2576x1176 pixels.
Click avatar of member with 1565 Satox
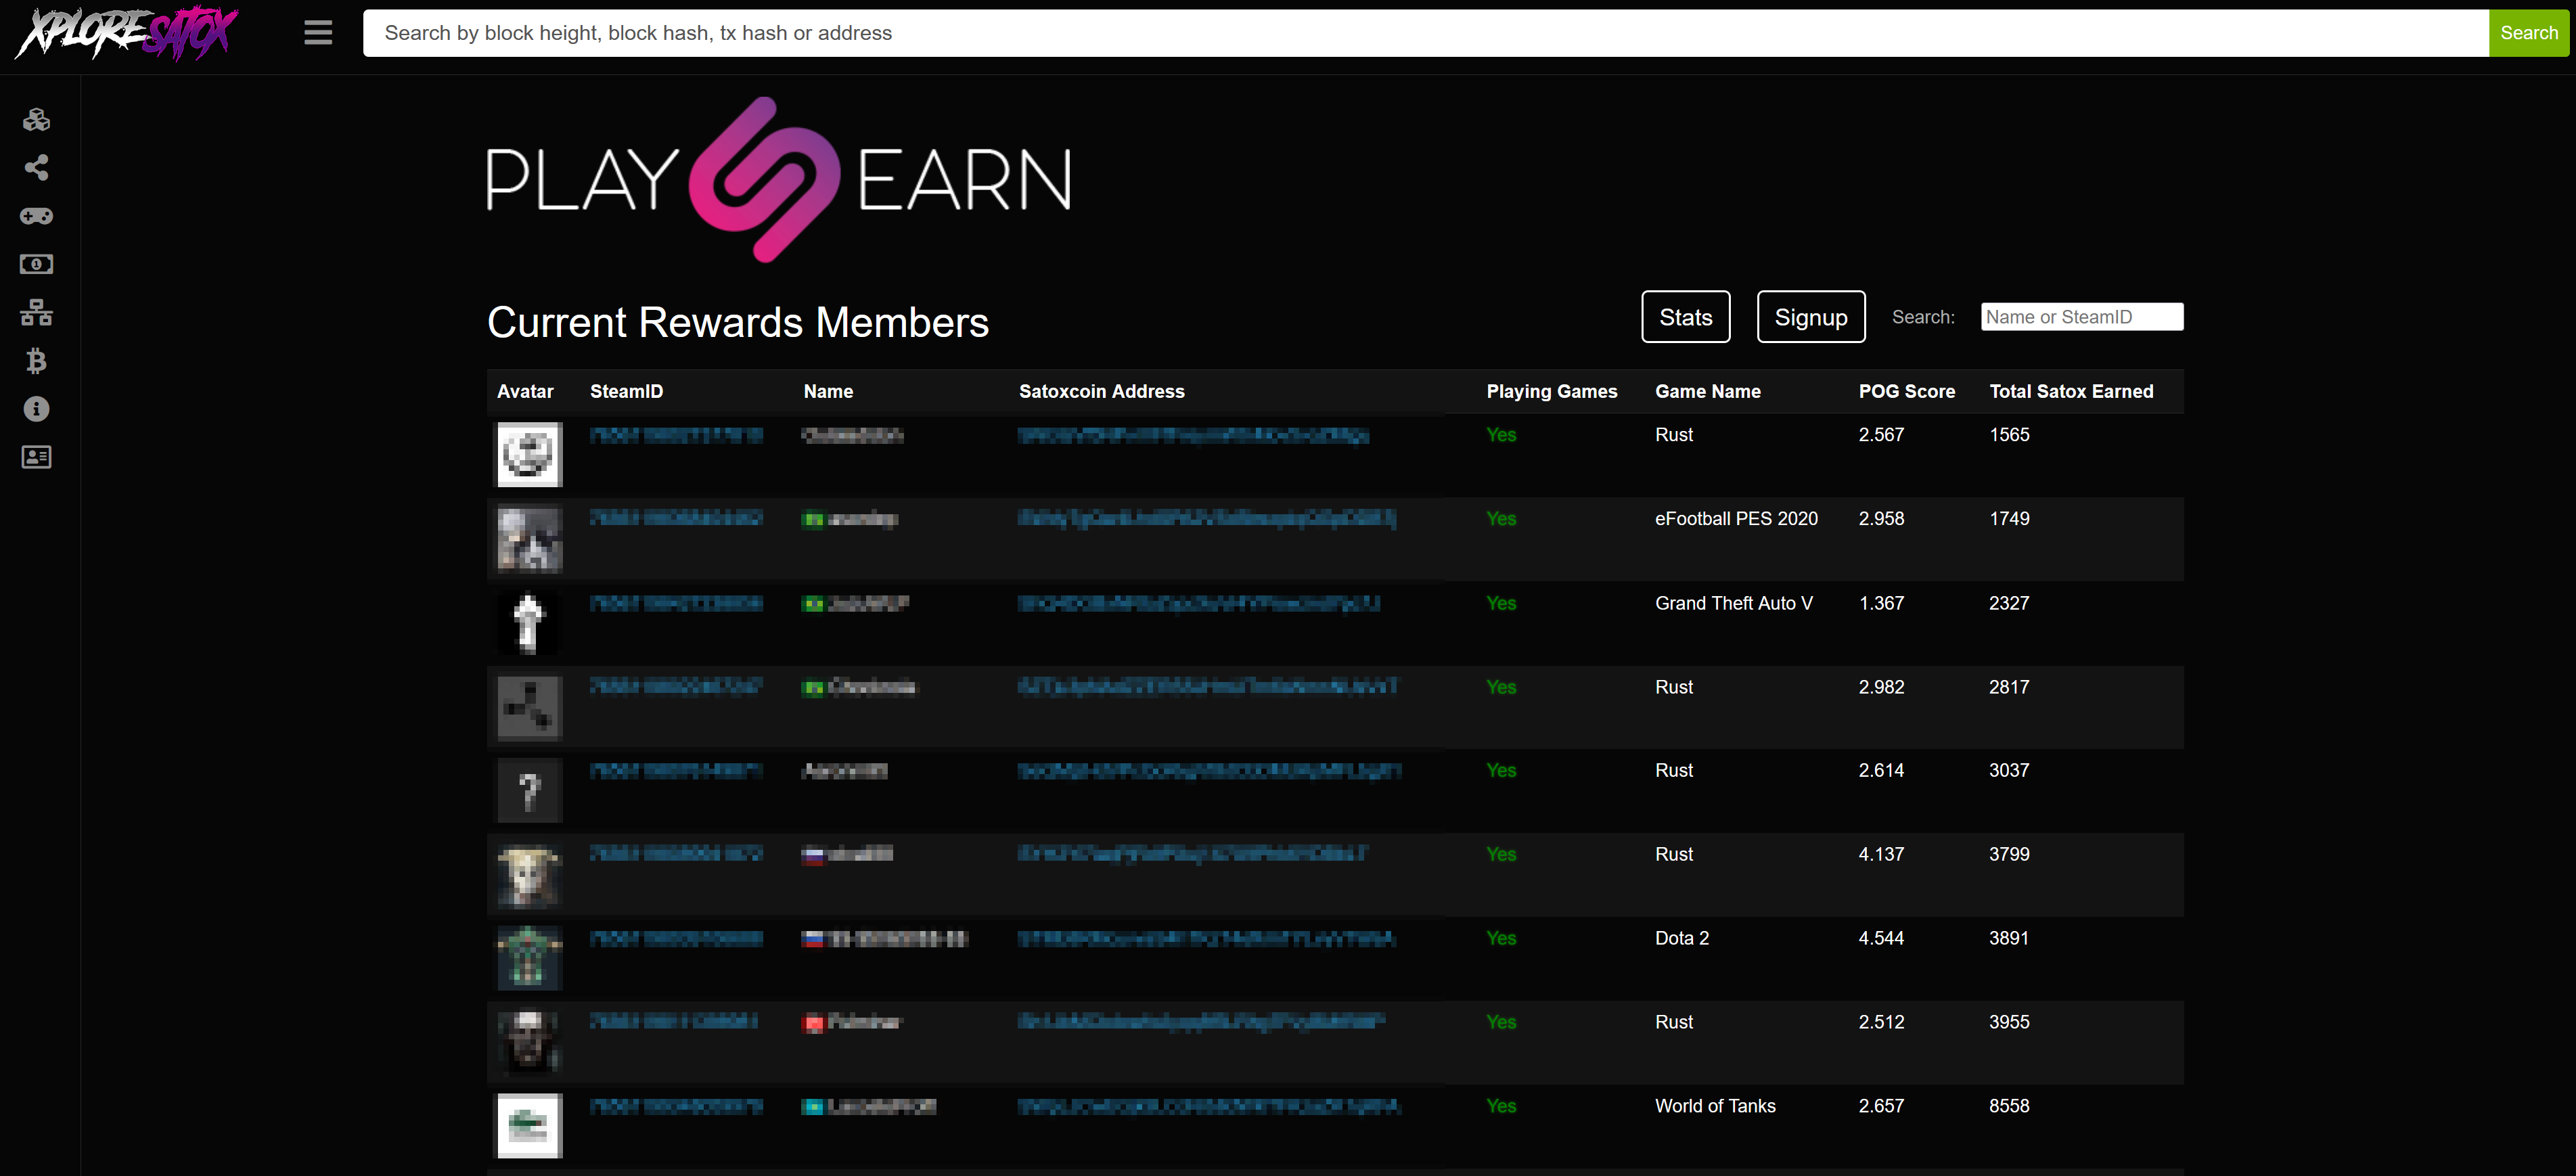[x=530, y=455]
